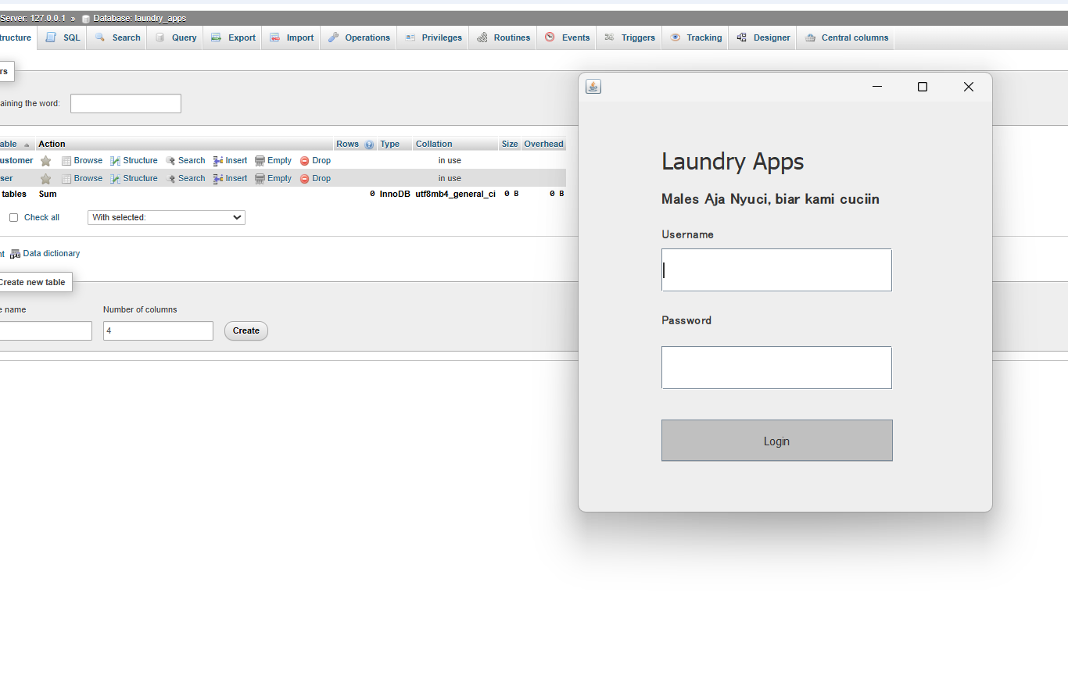The image size is (1068, 675).
Task: Expand the With selected dropdown
Action: click(167, 218)
